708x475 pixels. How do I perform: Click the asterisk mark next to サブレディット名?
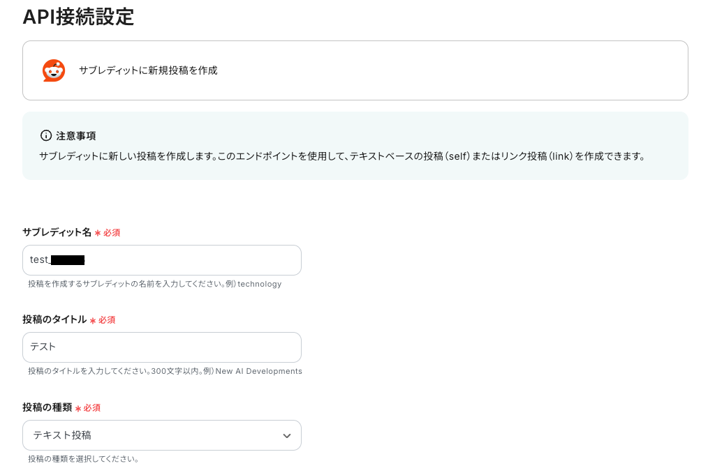[98, 233]
